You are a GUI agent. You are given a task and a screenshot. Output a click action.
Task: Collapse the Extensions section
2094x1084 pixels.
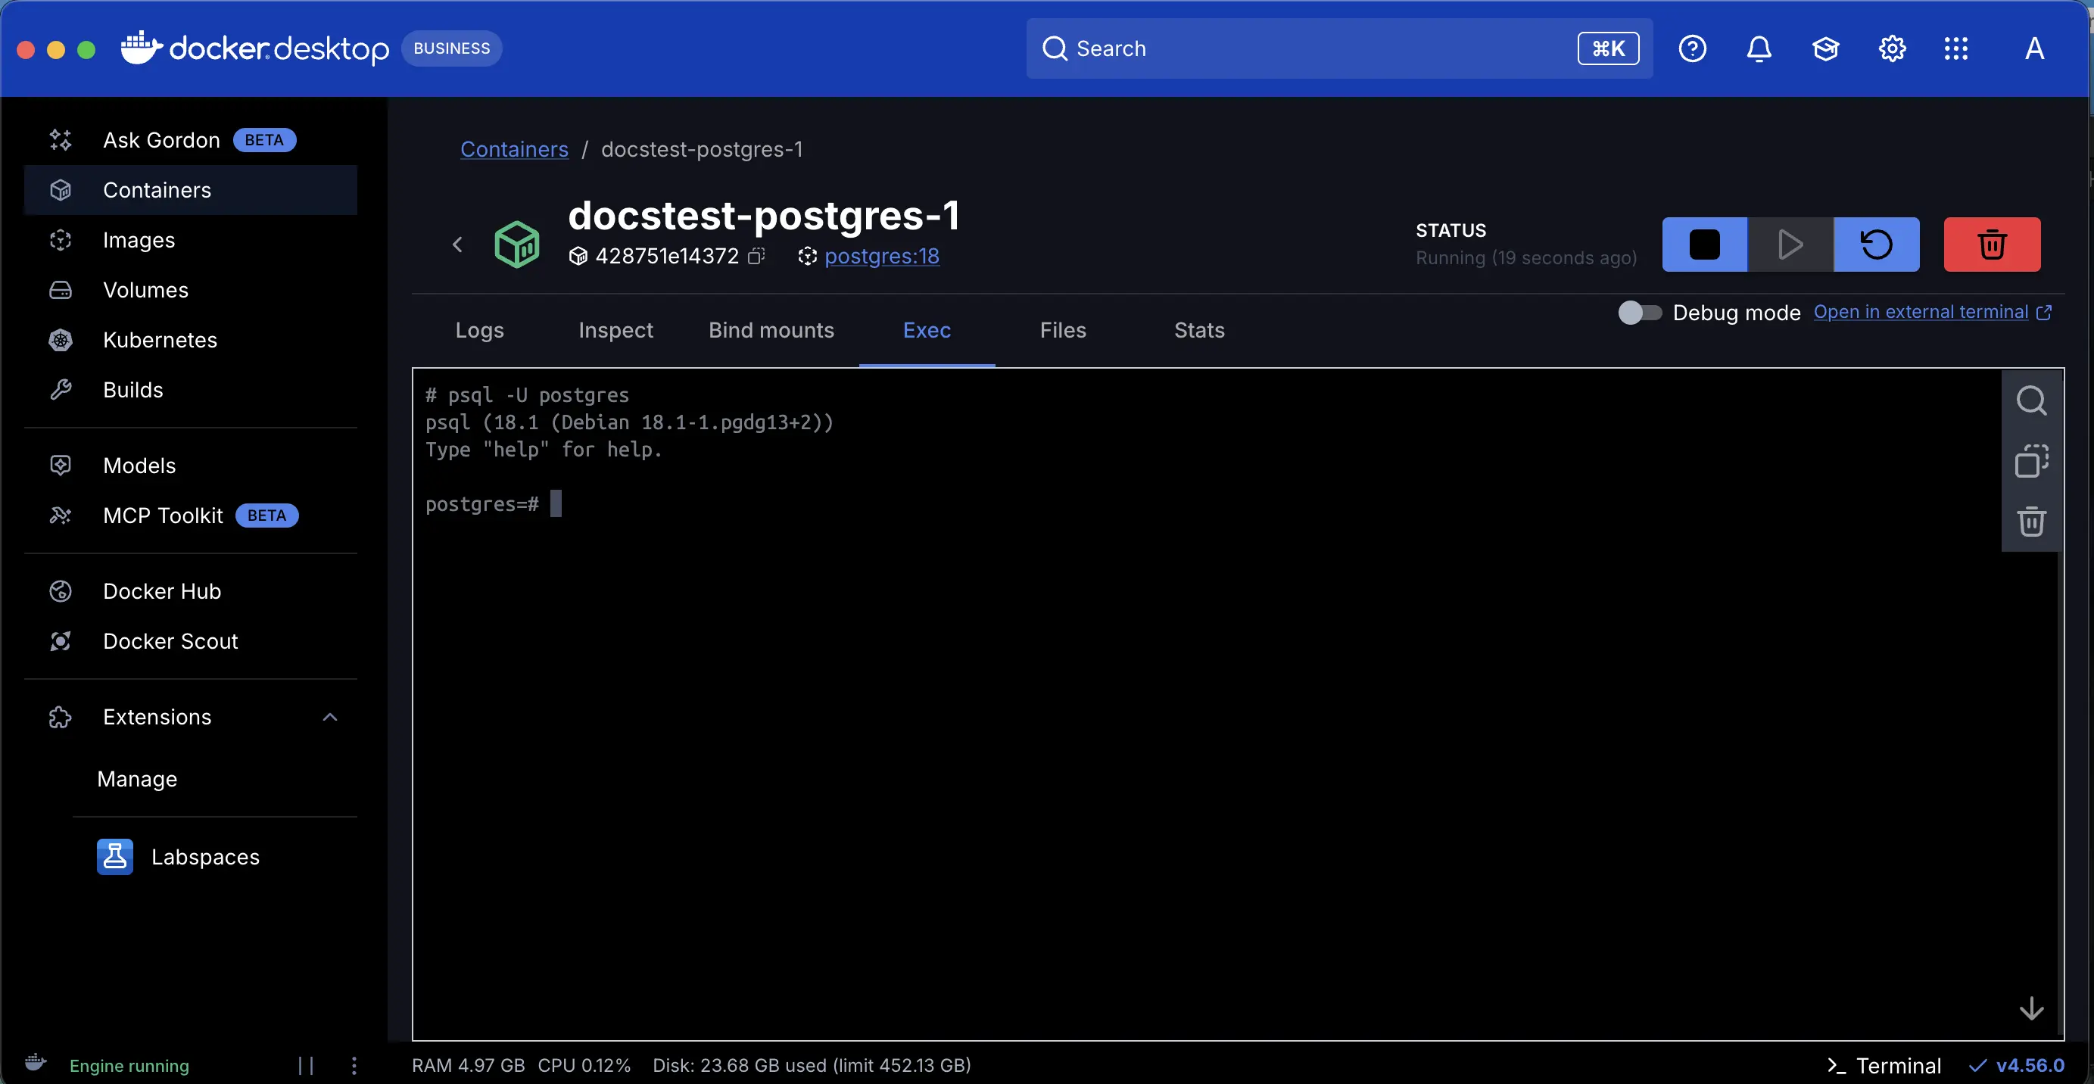(x=329, y=717)
